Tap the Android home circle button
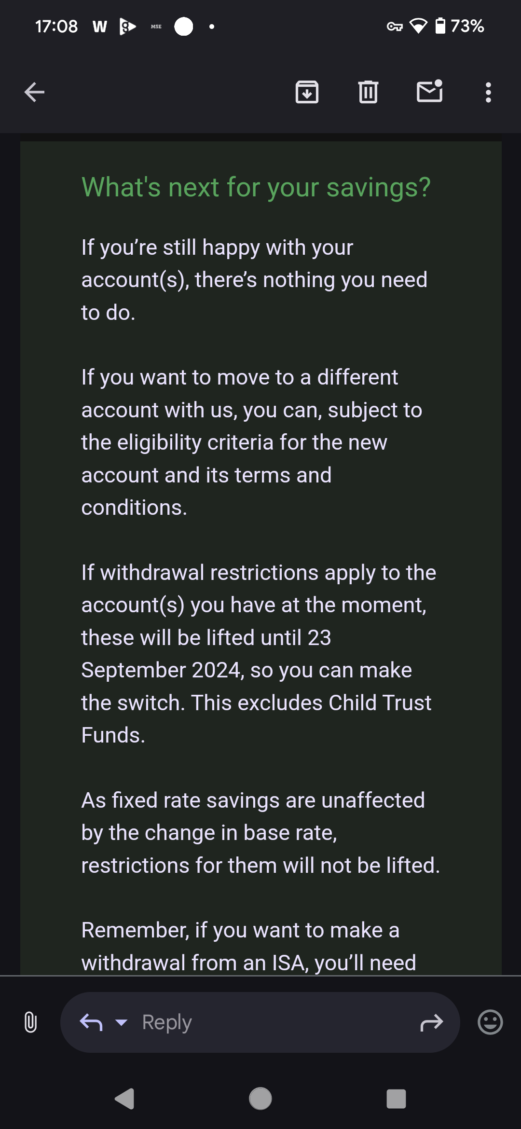The height and width of the screenshot is (1129, 521). tap(260, 1099)
